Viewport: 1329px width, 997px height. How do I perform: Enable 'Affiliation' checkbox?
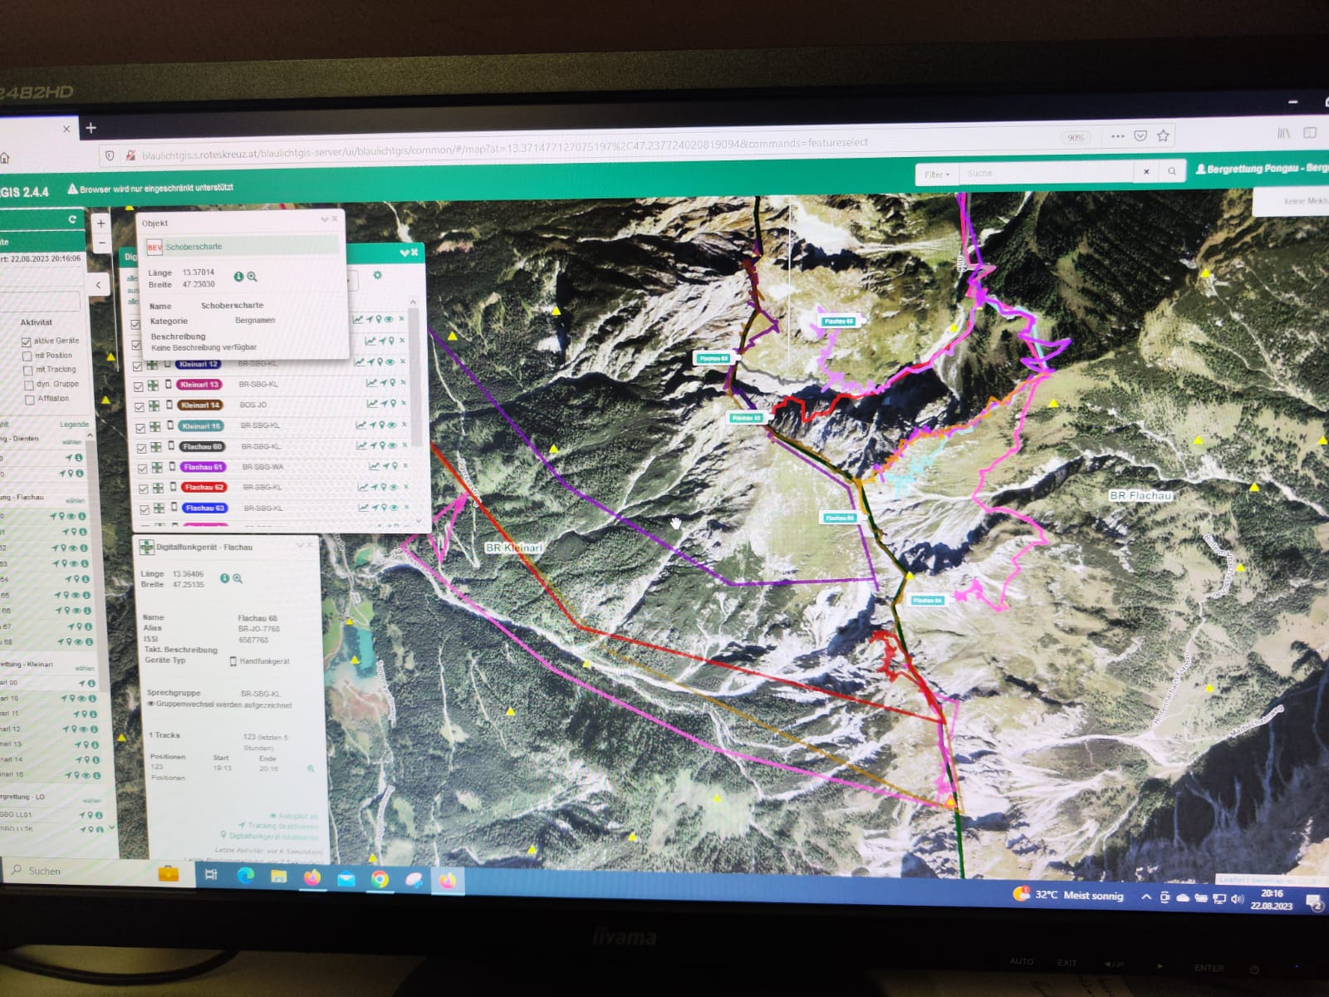pos(30,400)
